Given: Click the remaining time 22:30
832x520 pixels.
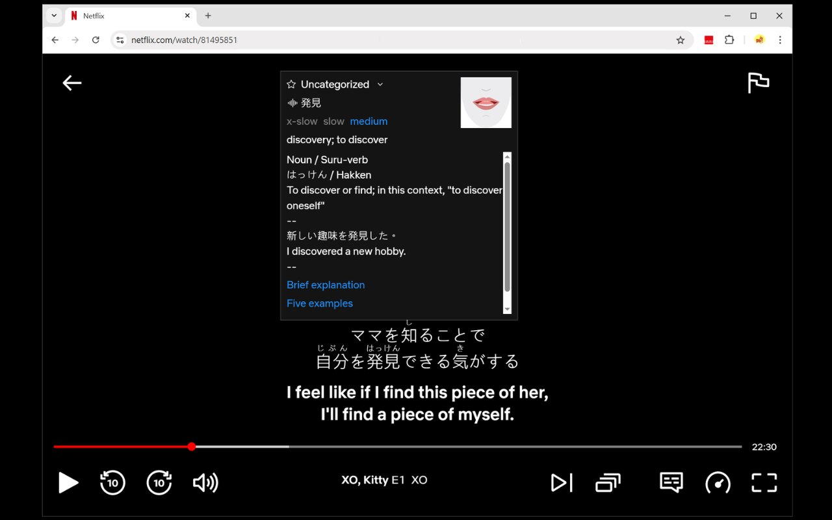Looking at the screenshot, I should coord(764,447).
